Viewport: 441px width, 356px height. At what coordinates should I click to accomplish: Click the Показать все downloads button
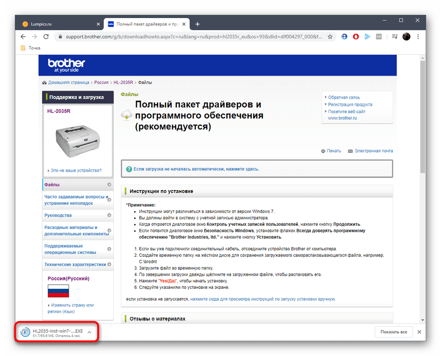pos(394,332)
